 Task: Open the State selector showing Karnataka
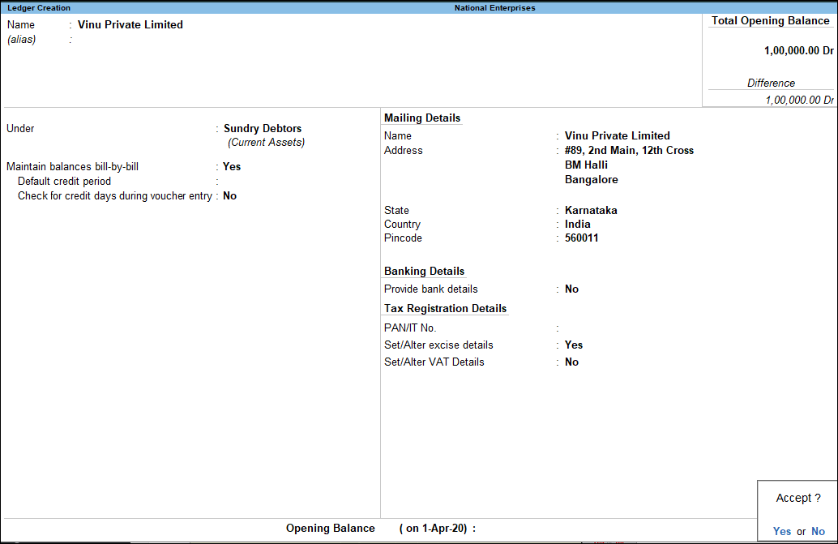591,210
